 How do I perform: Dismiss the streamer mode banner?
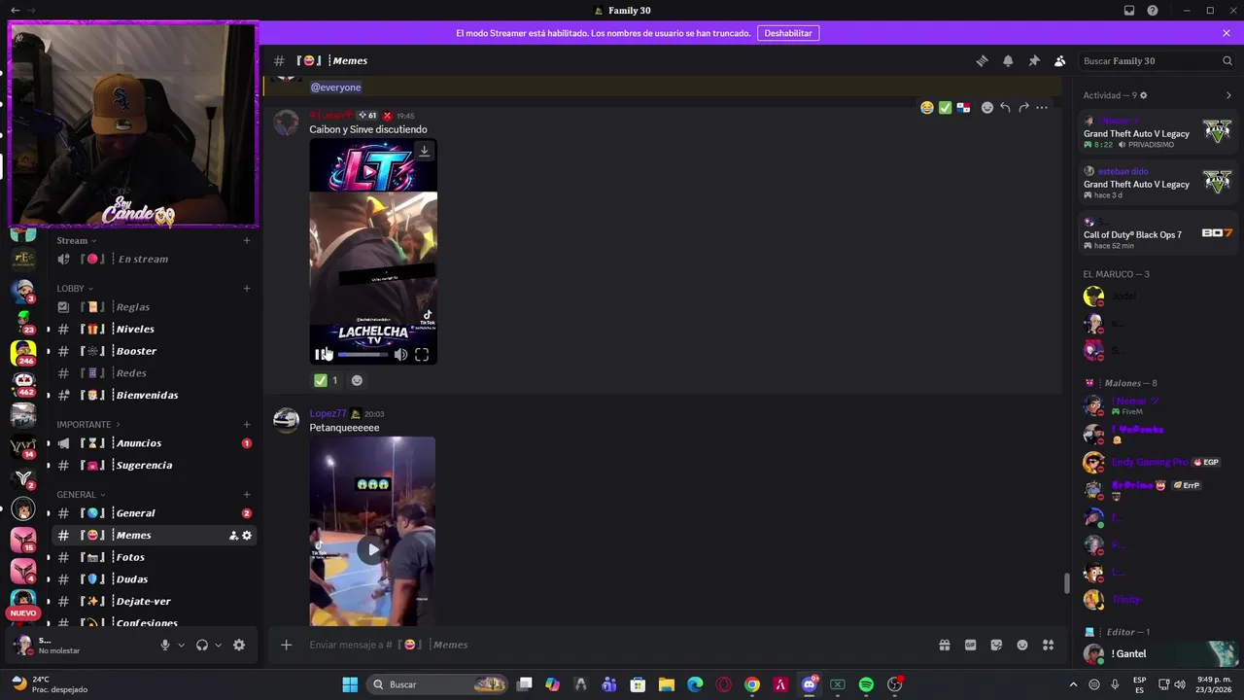[x=1227, y=33]
